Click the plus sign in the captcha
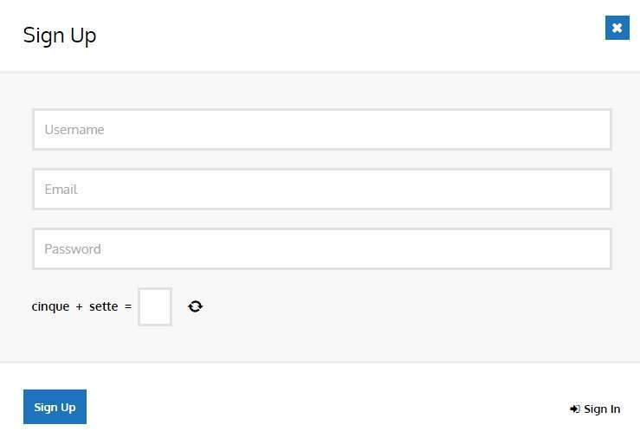The width and height of the screenshot is (640, 444). 79,306
